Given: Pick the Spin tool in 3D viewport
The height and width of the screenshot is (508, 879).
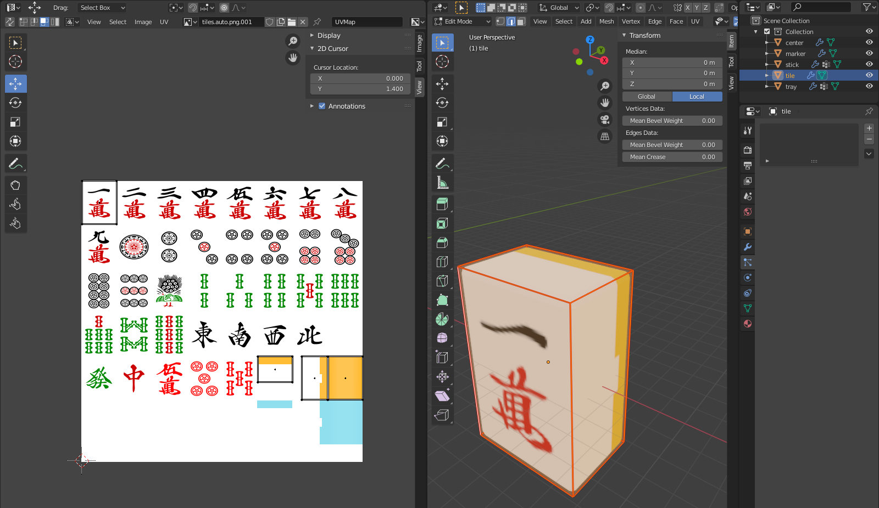Looking at the screenshot, I should click(x=442, y=319).
